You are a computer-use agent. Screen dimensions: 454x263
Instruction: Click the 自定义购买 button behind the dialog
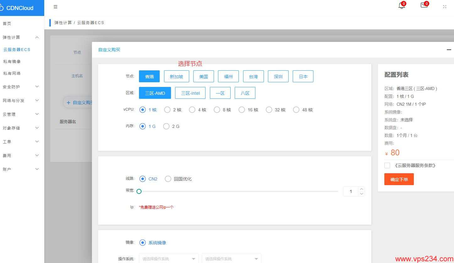pyautogui.click(x=78, y=103)
